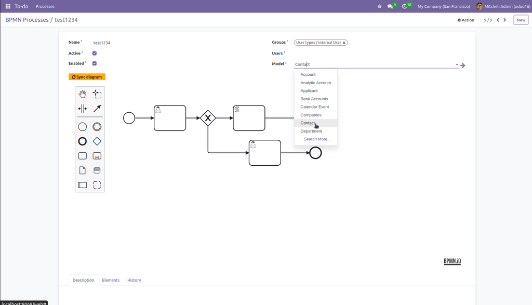The width and height of the screenshot is (532, 305).
Task: Activate the global connect arrow tool
Action: pos(97,109)
